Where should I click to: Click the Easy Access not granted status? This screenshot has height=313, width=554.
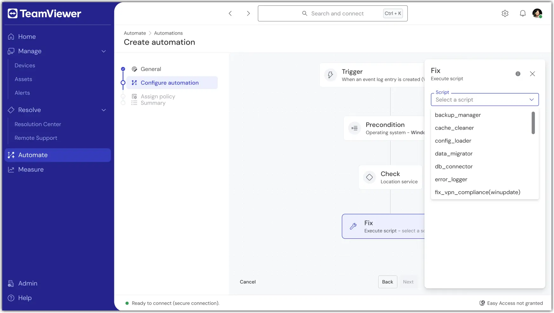click(x=511, y=303)
